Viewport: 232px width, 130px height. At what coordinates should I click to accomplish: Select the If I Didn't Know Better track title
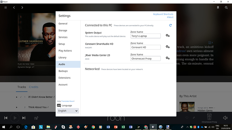pos(40,97)
